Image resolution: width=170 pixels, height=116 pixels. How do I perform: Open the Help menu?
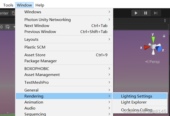coord(40,5)
